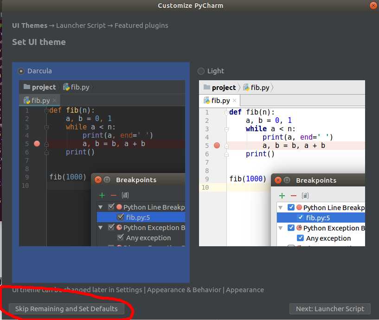The height and width of the screenshot is (320, 379).
Task: Toggle Any exception checkbox in Light preview
Action: (300, 238)
